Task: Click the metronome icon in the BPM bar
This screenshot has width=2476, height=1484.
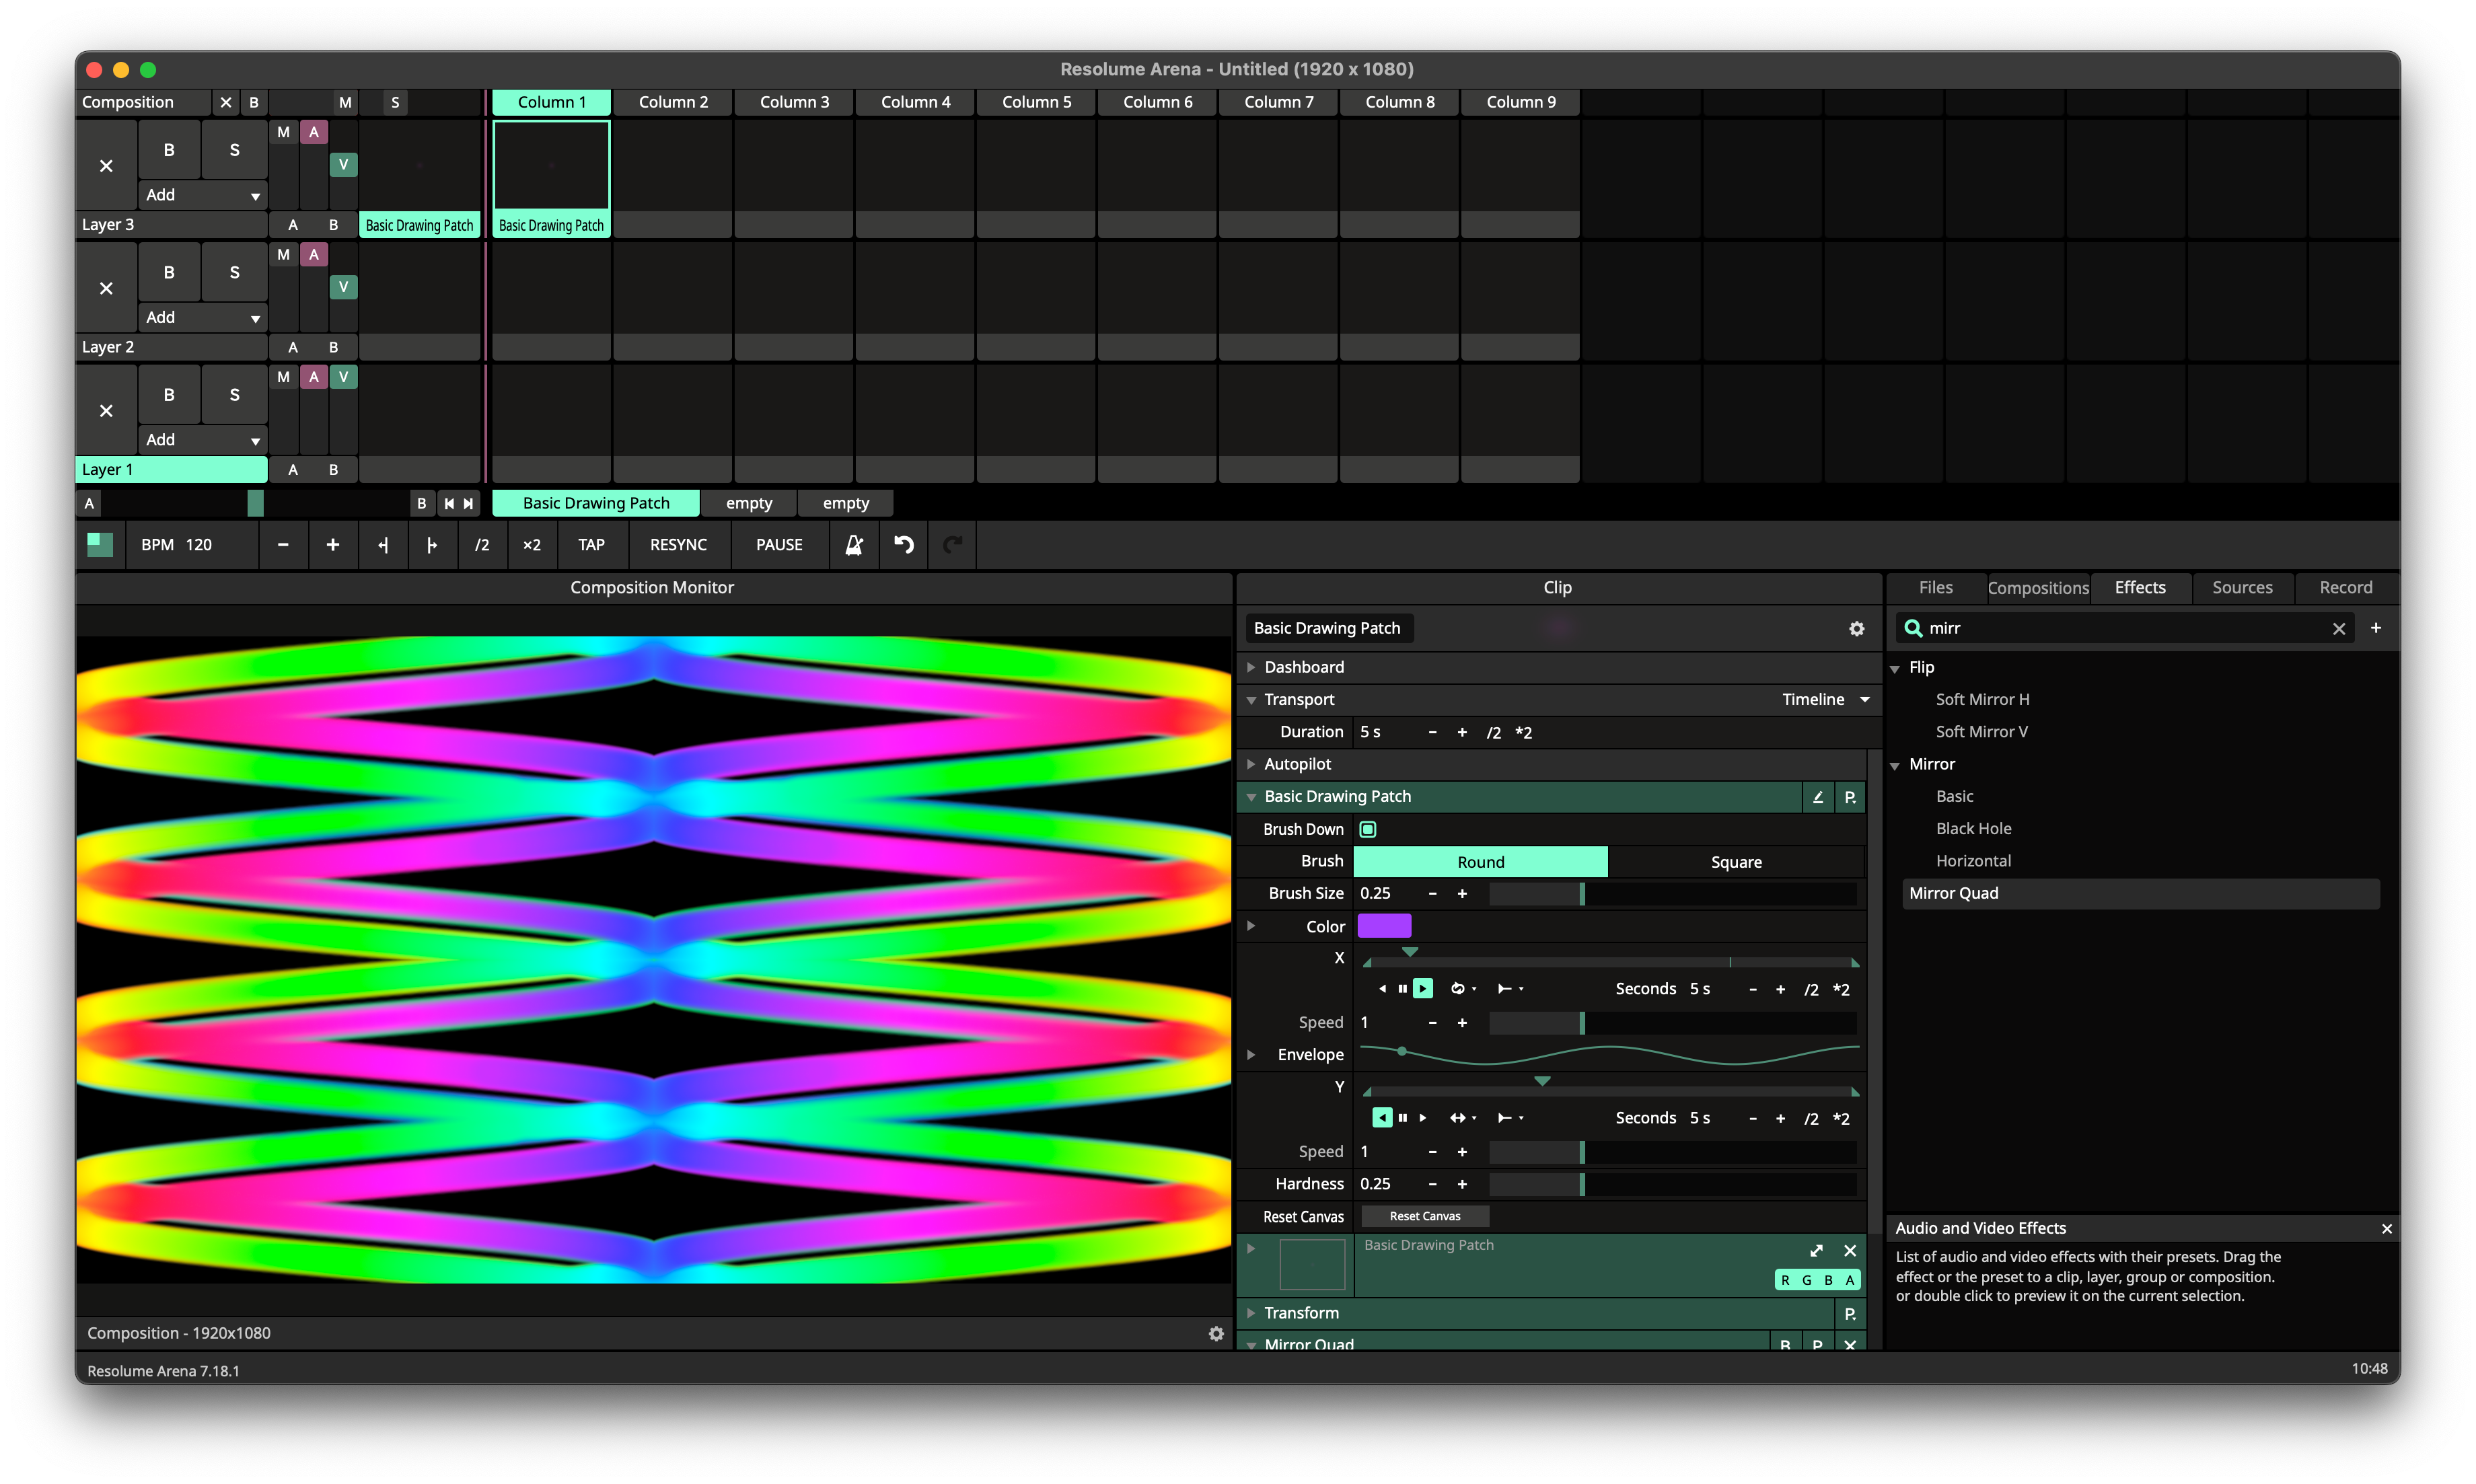Action: (854, 544)
